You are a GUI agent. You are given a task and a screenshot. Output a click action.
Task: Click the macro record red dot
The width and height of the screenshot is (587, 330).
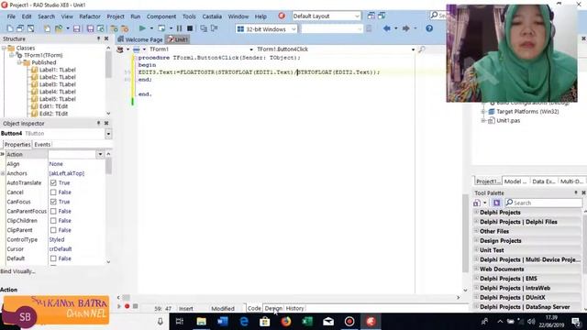(127, 306)
